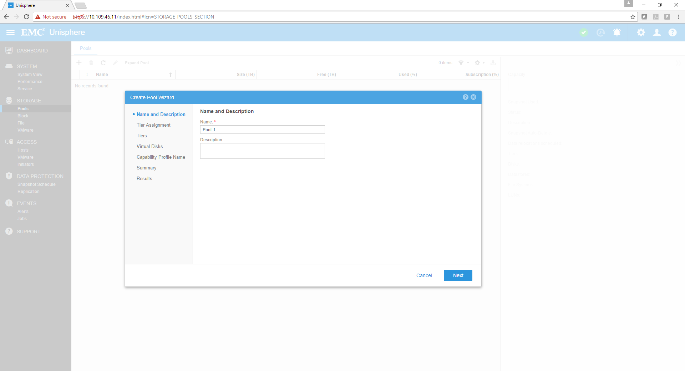Go to Capability Profile Name step
Image resolution: width=685 pixels, height=371 pixels.
tap(161, 157)
